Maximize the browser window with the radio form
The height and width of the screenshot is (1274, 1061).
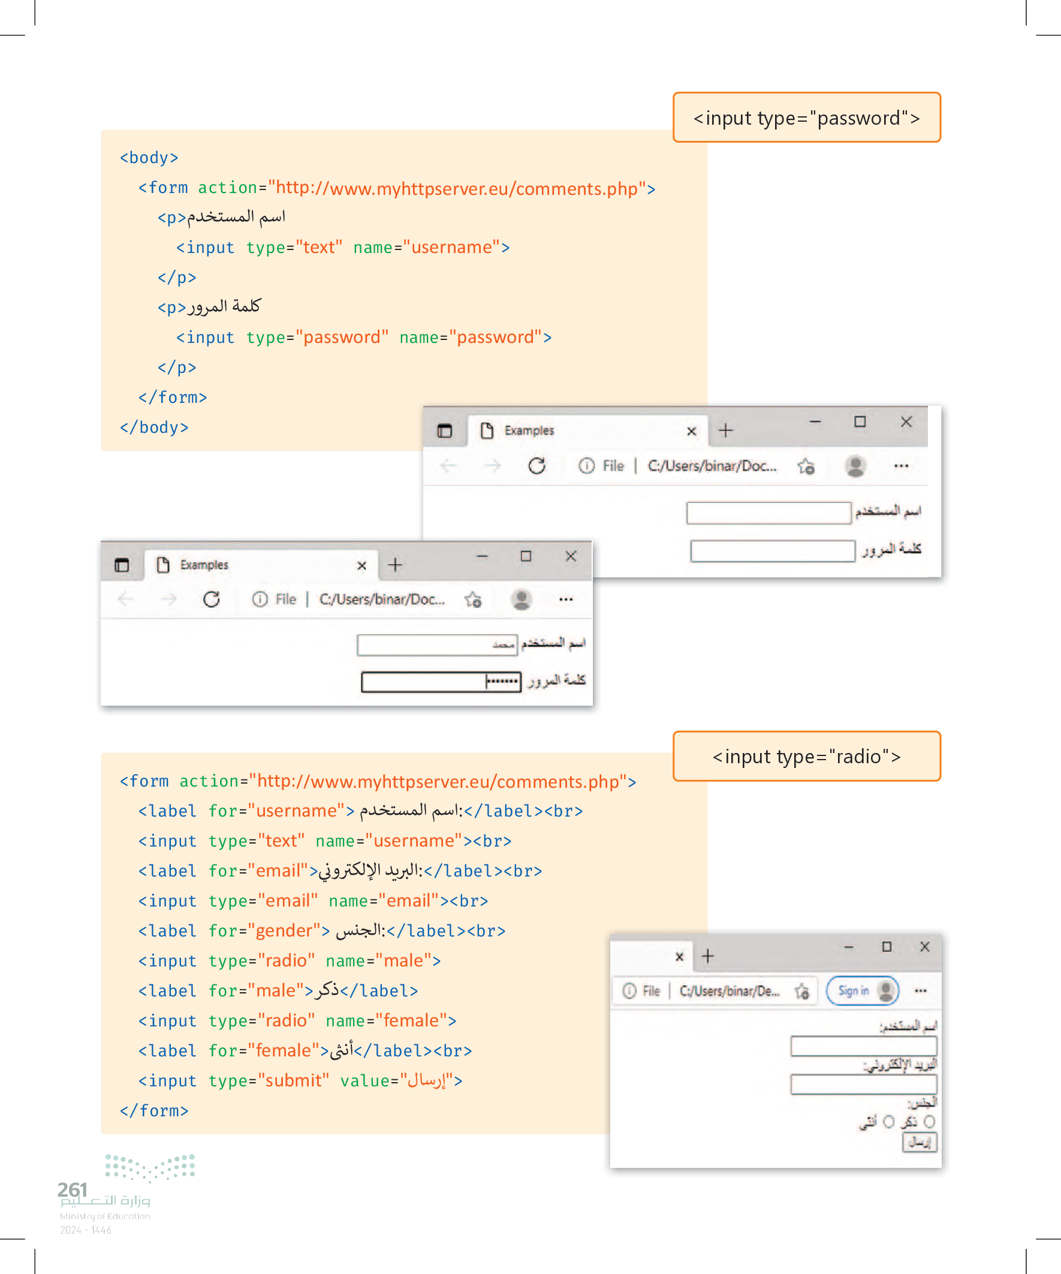(x=887, y=947)
